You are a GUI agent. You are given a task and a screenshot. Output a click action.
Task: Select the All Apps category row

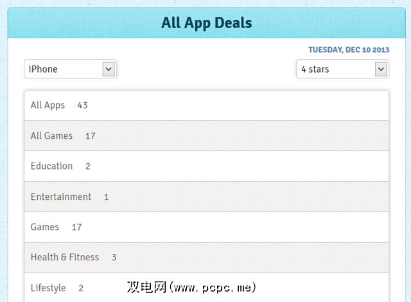[48, 105]
